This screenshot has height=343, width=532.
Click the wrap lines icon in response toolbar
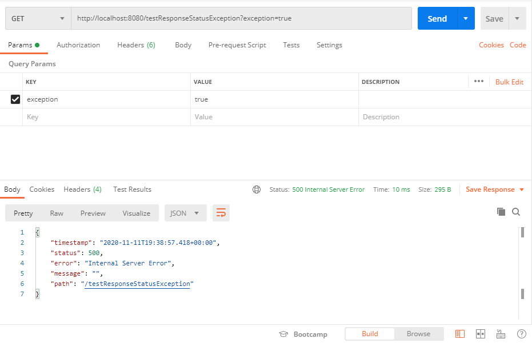[x=221, y=213]
